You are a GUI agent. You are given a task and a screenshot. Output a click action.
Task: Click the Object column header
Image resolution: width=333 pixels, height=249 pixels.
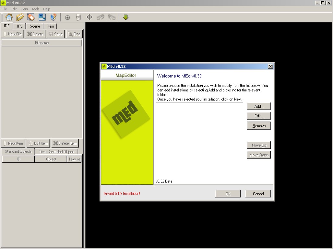[51, 159]
